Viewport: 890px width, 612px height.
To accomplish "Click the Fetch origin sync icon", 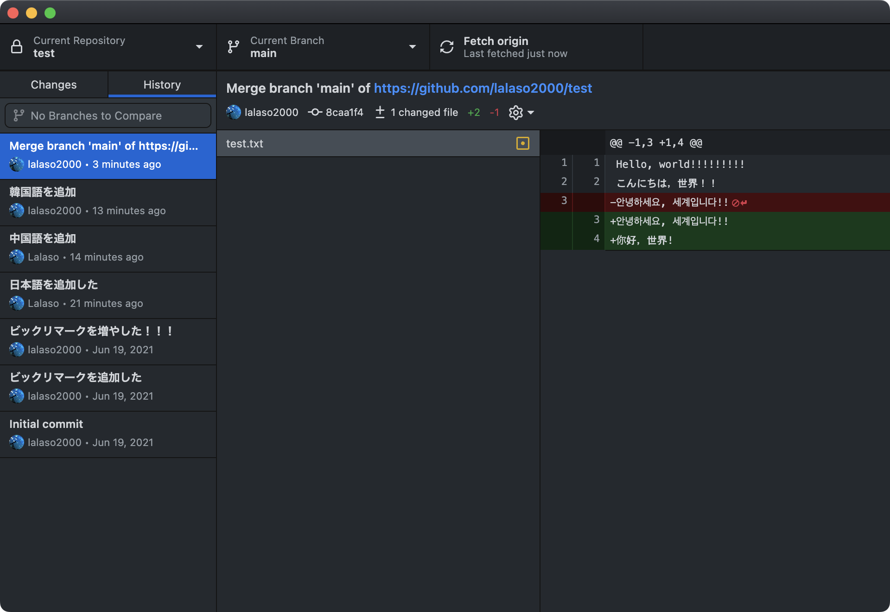I will pyautogui.click(x=447, y=47).
